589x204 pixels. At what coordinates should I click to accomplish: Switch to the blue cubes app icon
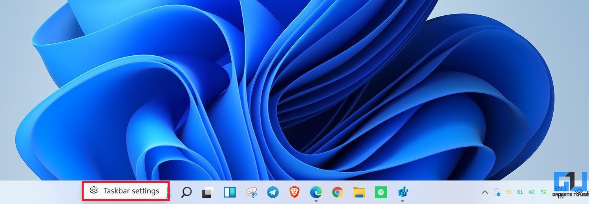tap(403, 192)
